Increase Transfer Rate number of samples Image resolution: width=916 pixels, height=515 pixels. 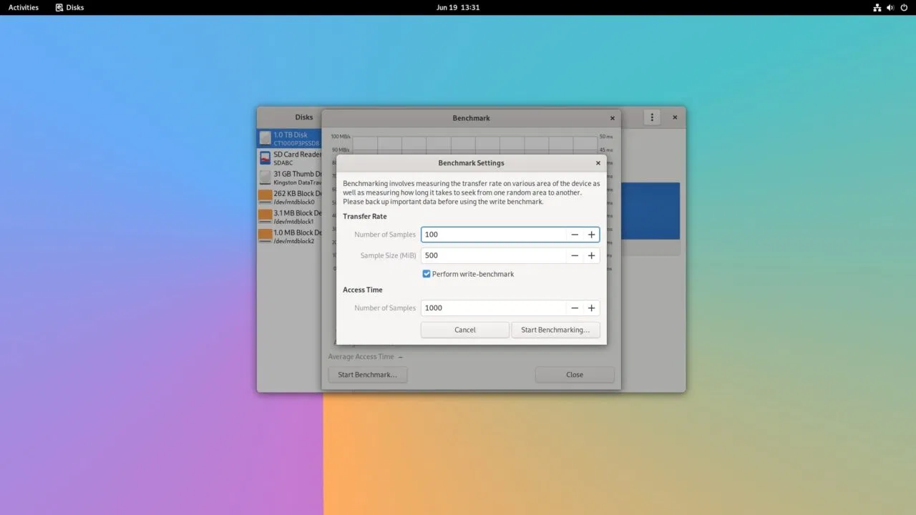coord(591,235)
